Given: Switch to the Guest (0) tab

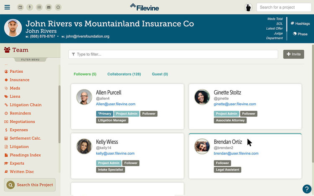Looking at the screenshot, I should [x=160, y=74].
